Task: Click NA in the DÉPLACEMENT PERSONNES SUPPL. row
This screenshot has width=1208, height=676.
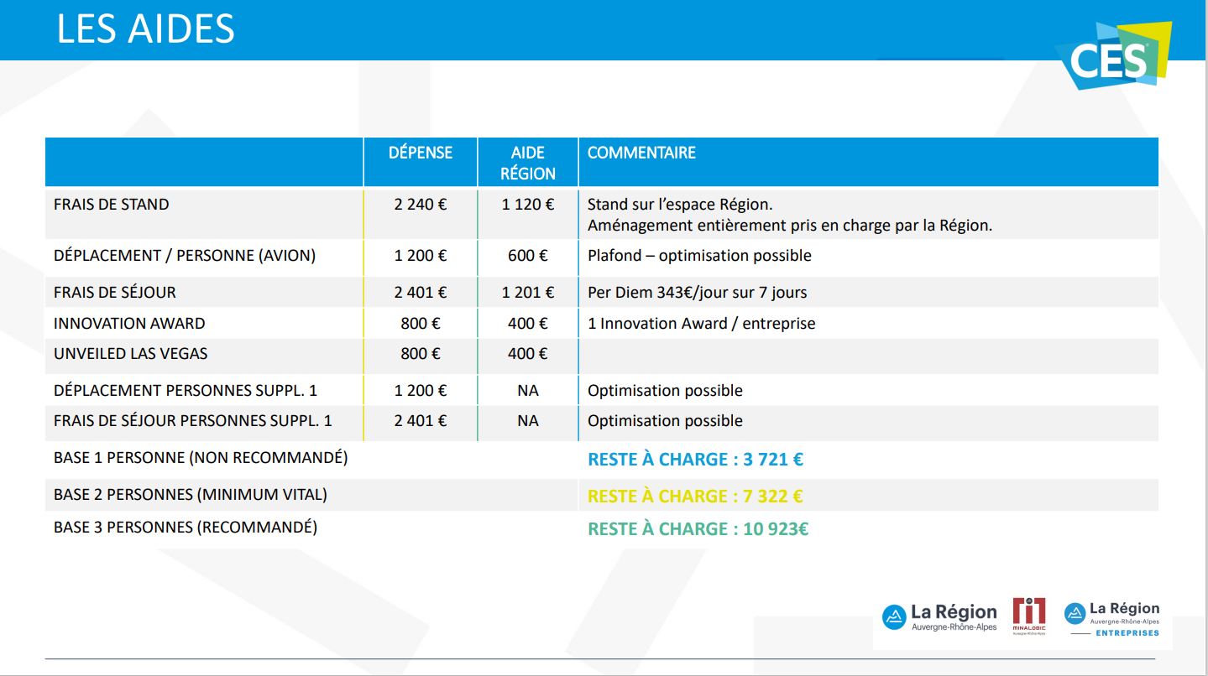Action: 527,391
